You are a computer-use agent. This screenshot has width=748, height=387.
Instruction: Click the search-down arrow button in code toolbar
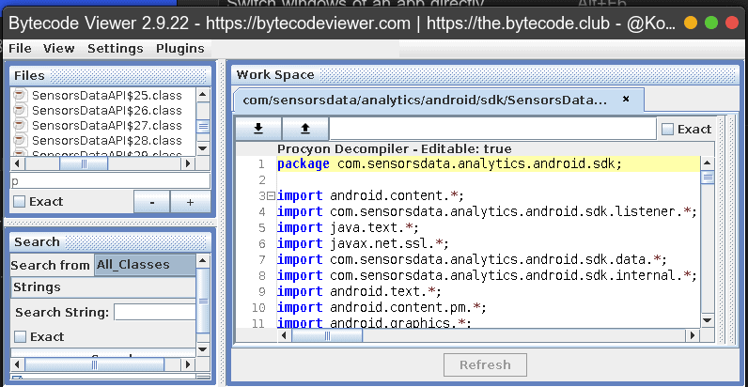pos(258,129)
